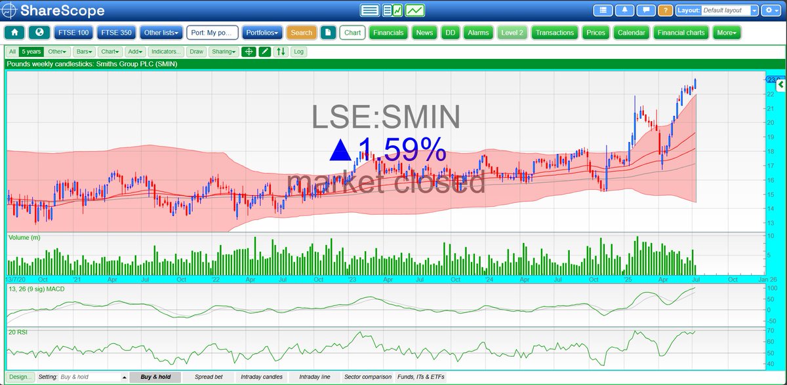The height and width of the screenshot is (385, 787).
Task: Click the FTSE 100 list button
Action: pos(73,33)
